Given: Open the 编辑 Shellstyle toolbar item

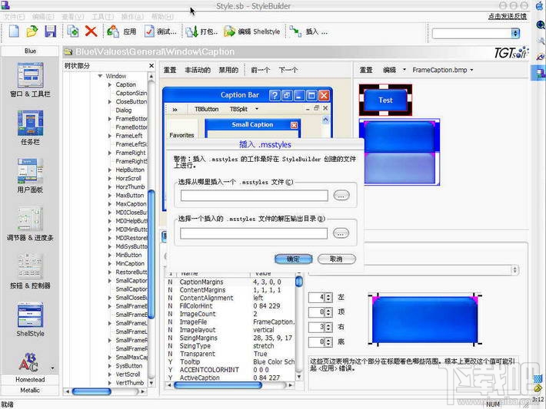Looking at the screenshot, I should 251,31.
